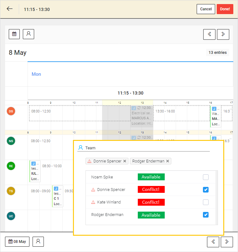Click the red Done! button
This screenshot has height=252, width=238.
tap(225, 9)
